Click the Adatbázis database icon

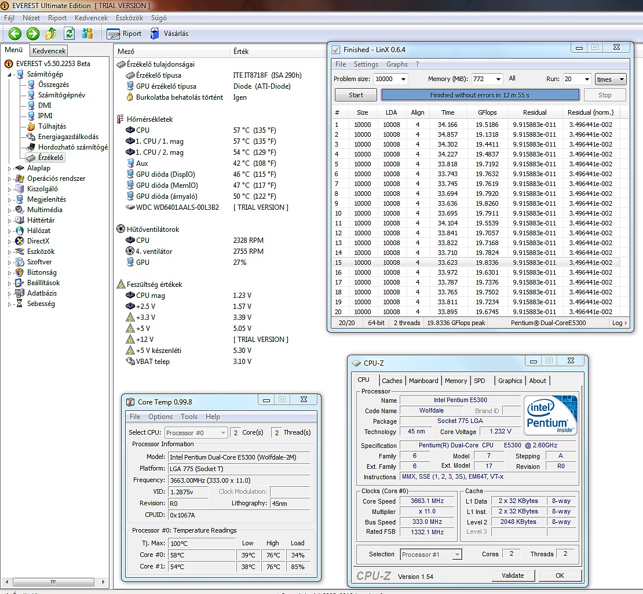19,293
